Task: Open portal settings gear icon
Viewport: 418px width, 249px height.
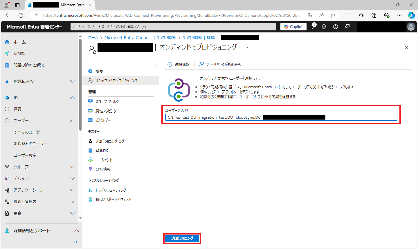Action: (324, 27)
